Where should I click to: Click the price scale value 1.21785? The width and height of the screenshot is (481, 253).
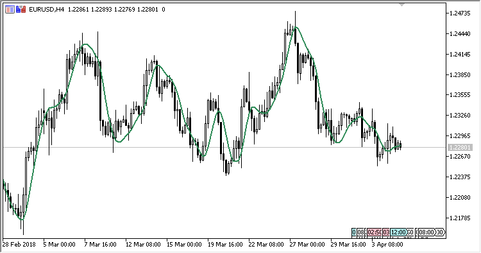click(x=460, y=218)
